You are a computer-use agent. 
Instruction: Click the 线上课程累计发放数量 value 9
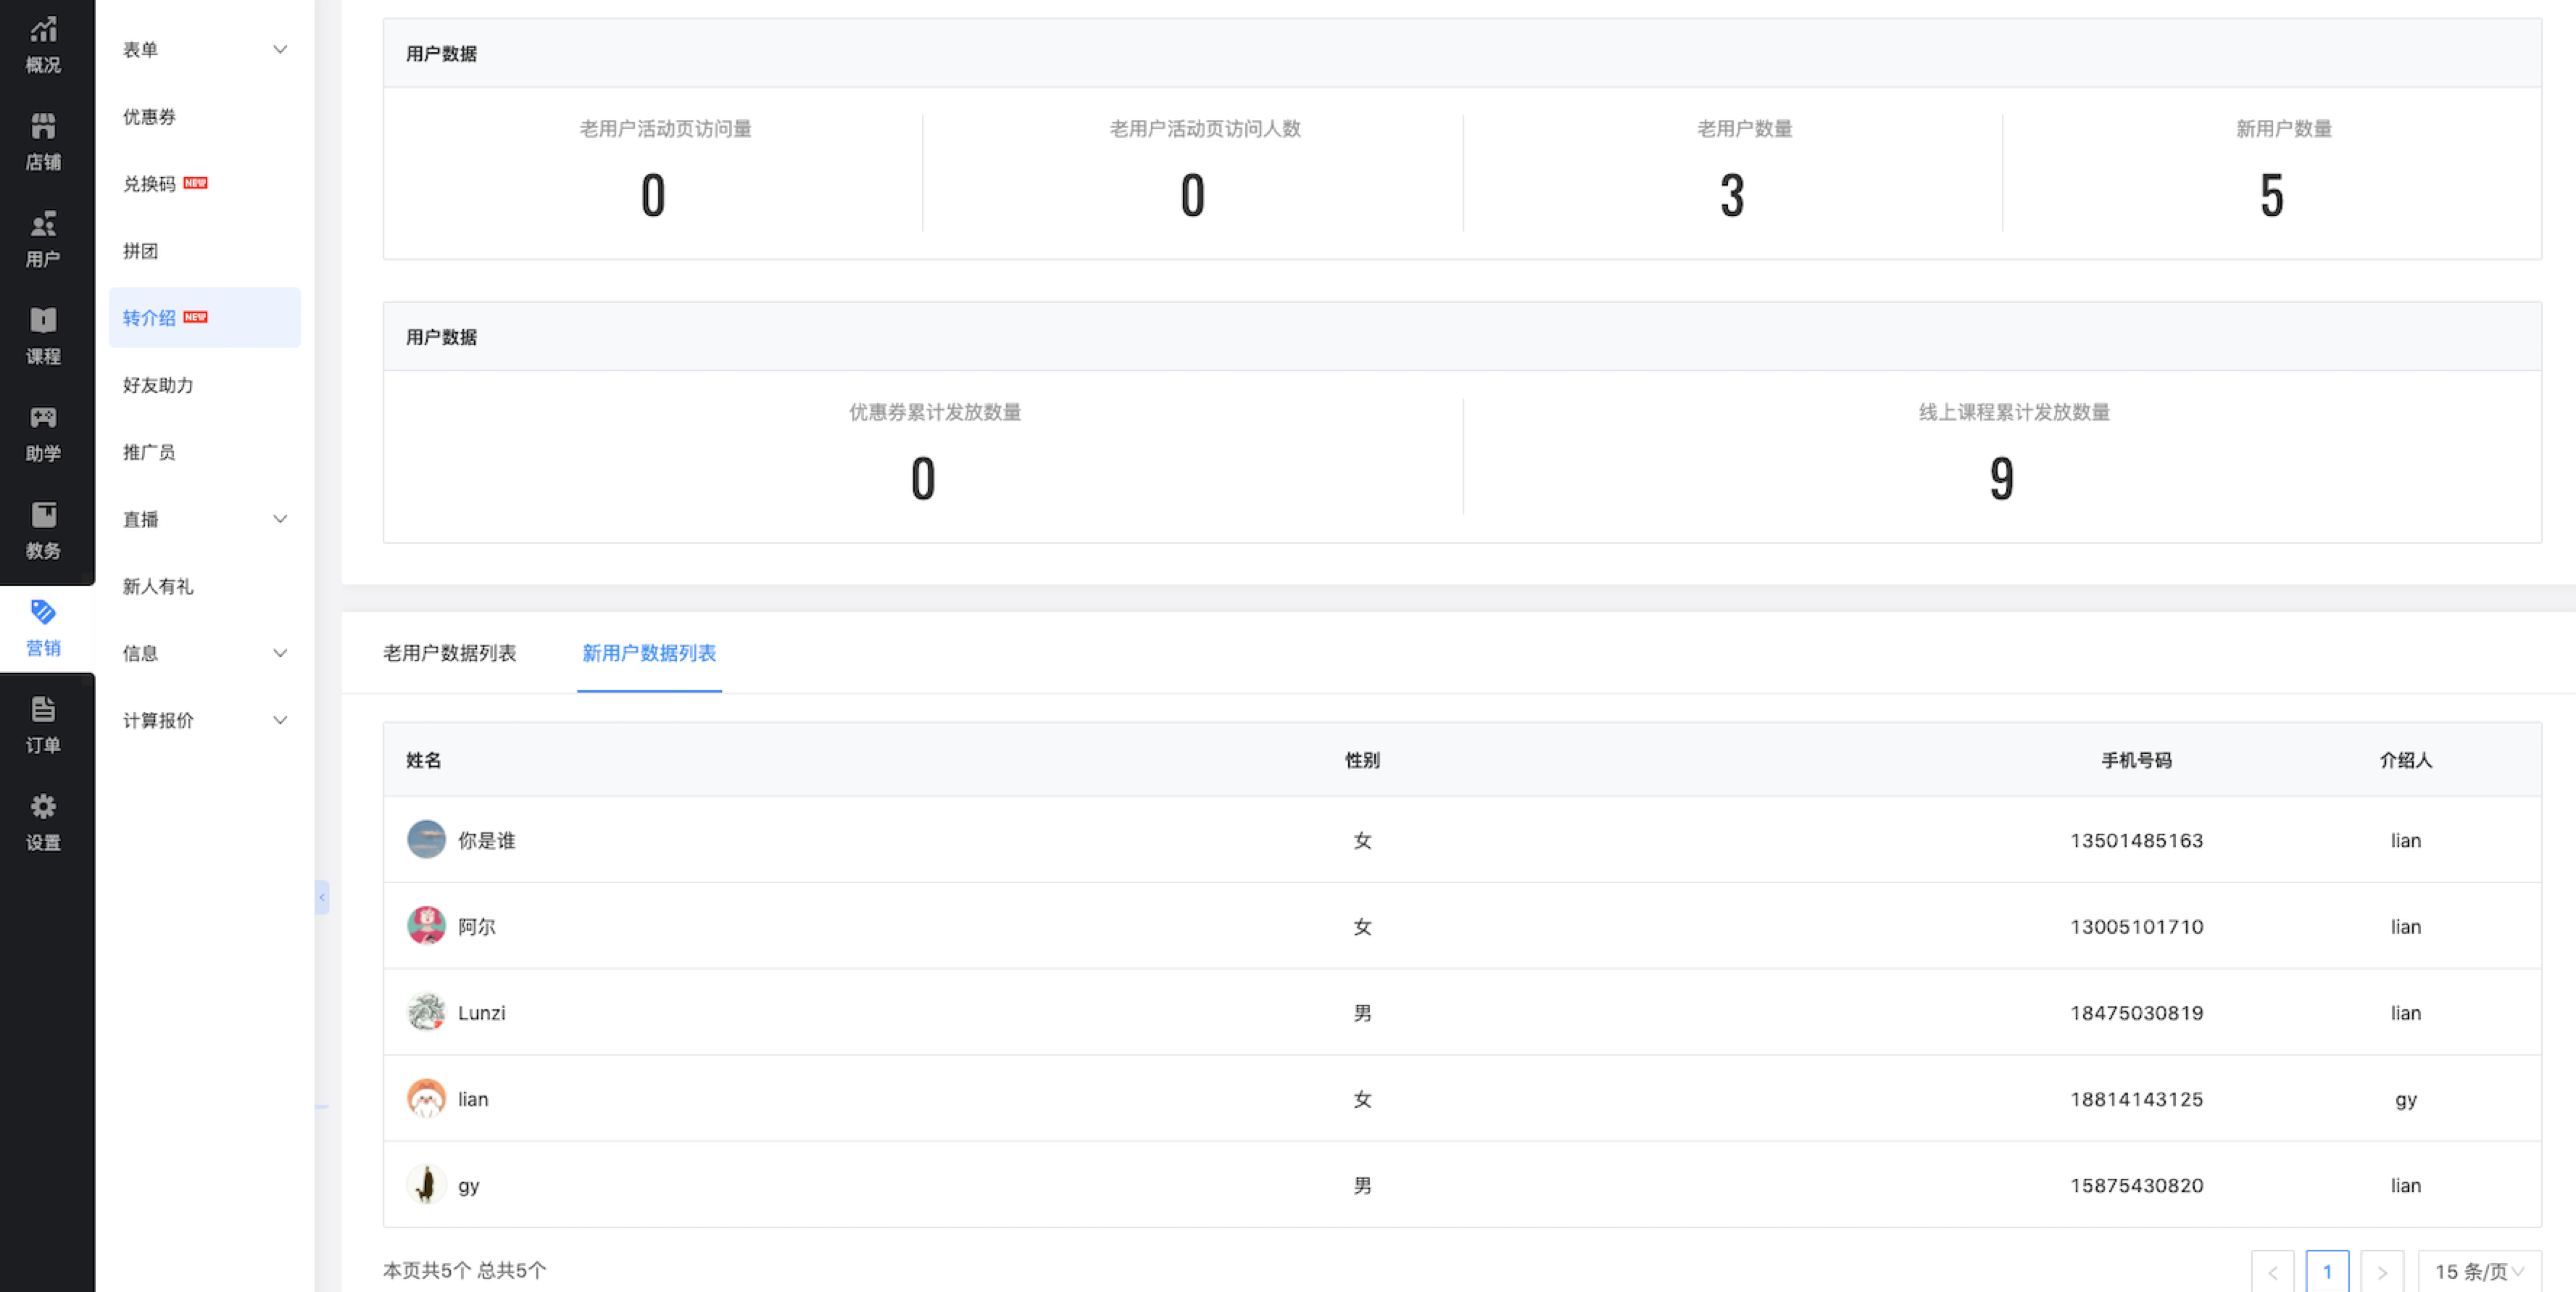click(x=2001, y=478)
